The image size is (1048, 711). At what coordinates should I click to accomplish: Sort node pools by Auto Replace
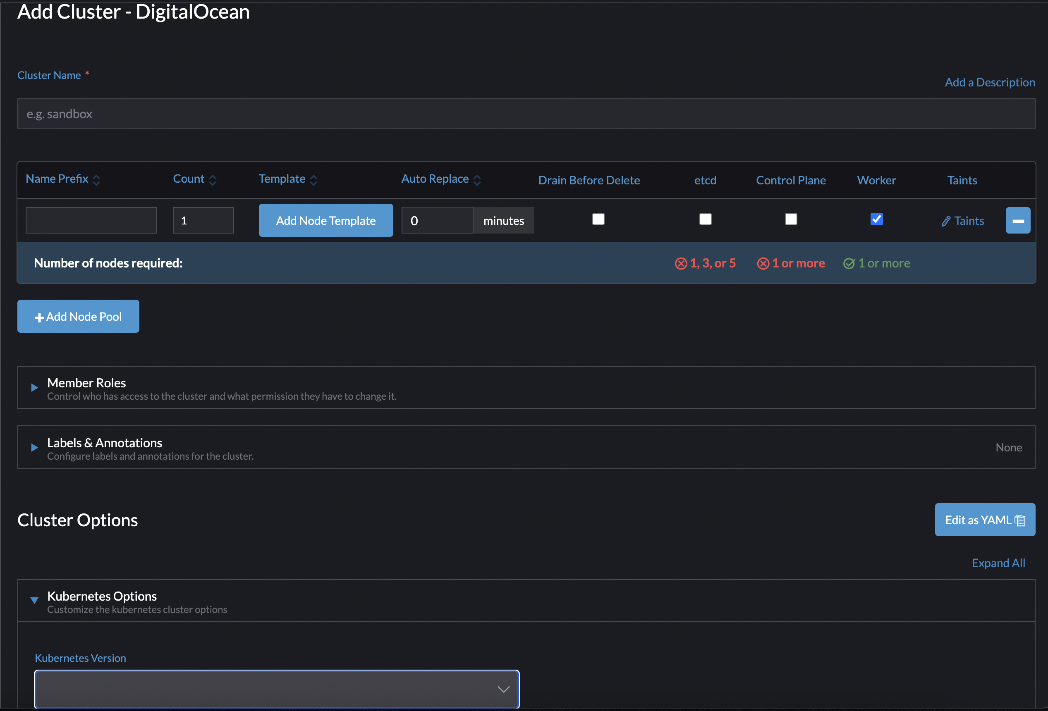click(478, 179)
